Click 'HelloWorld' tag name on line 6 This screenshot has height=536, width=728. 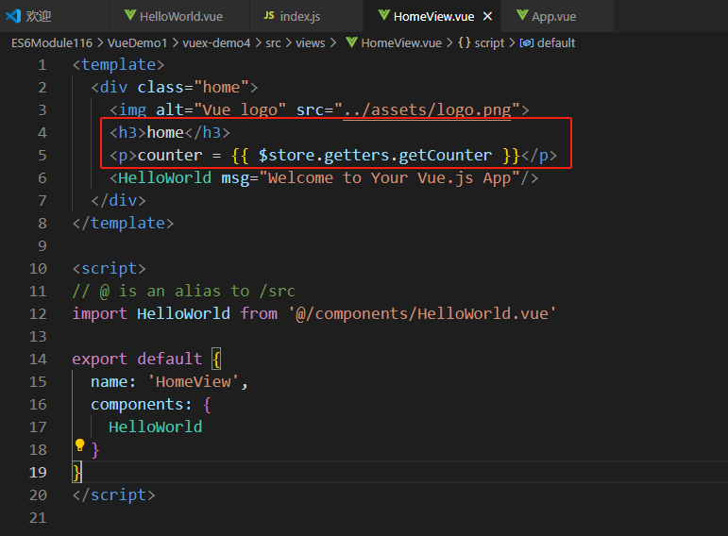[165, 177]
